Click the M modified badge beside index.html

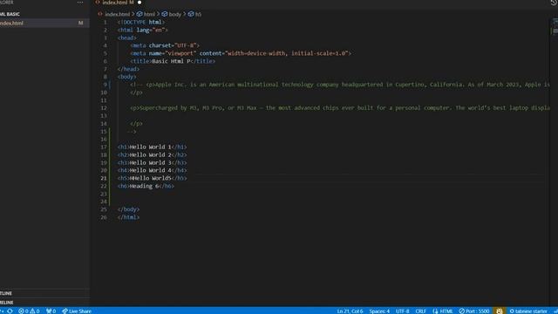(x=80, y=23)
